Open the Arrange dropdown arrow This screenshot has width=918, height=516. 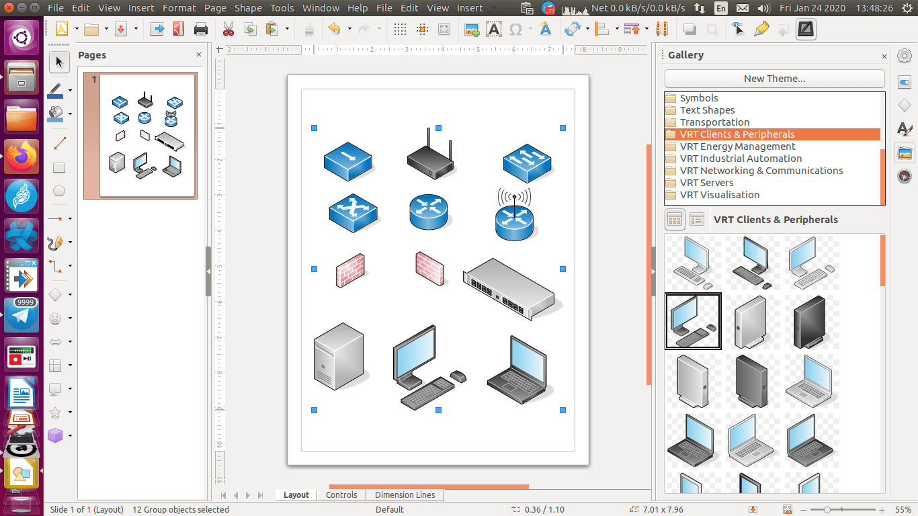(646, 29)
